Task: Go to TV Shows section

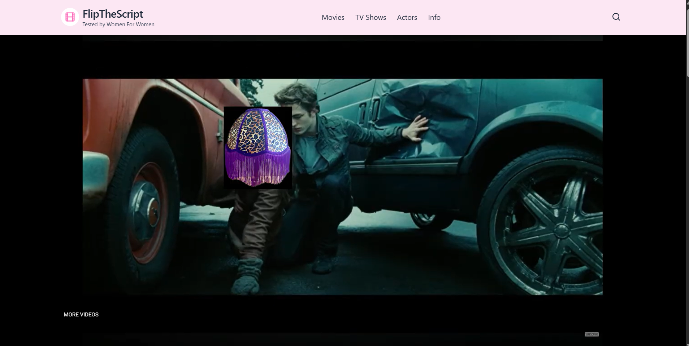Action: [370, 17]
